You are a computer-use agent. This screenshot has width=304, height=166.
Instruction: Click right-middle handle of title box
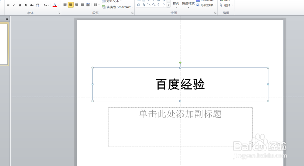coord(268,84)
